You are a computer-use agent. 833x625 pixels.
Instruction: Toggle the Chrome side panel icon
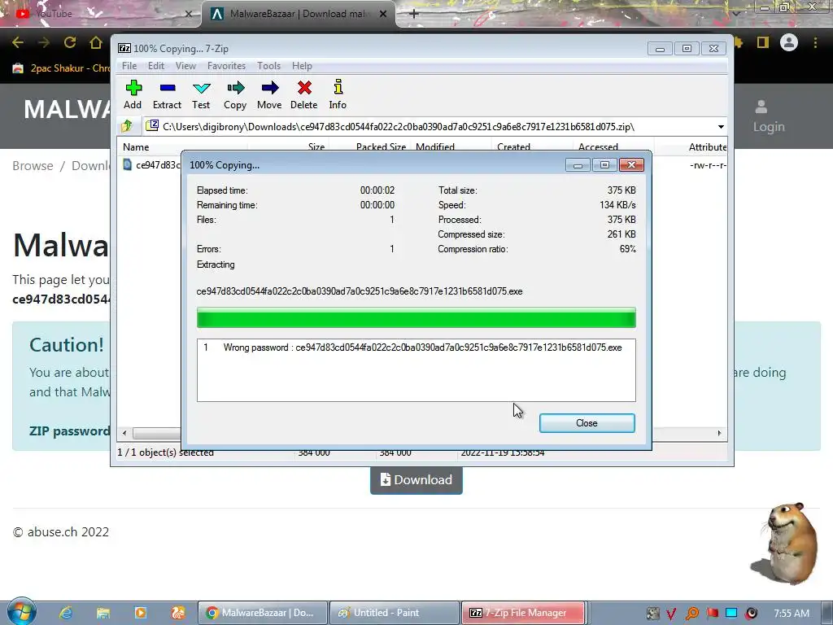(x=763, y=42)
